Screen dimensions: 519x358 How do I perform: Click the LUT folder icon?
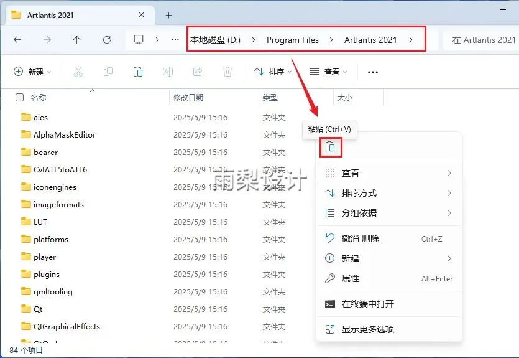pyautogui.click(x=26, y=222)
